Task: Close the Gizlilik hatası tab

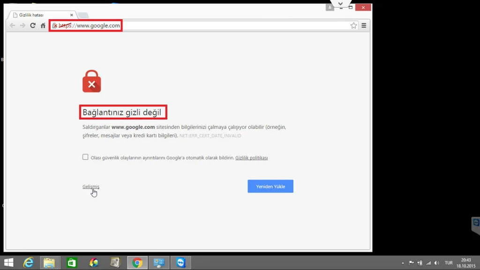Action: point(72,15)
